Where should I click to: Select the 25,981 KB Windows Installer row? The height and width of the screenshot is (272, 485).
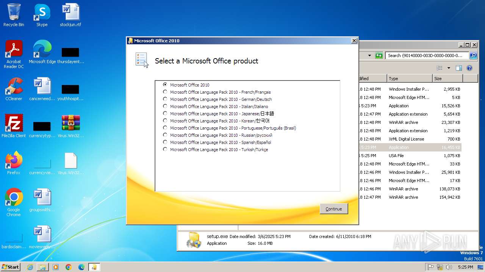pyautogui.click(x=410, y=172)
